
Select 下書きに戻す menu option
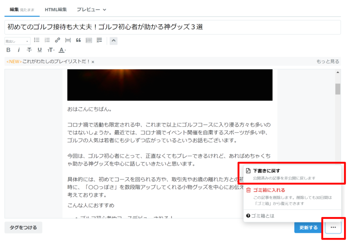coord(292,174)
